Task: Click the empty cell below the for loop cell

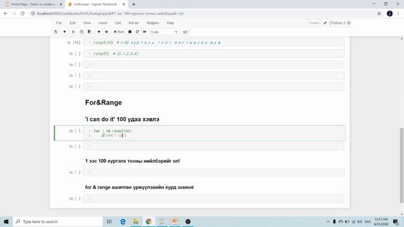Action: tap(214, 146)
